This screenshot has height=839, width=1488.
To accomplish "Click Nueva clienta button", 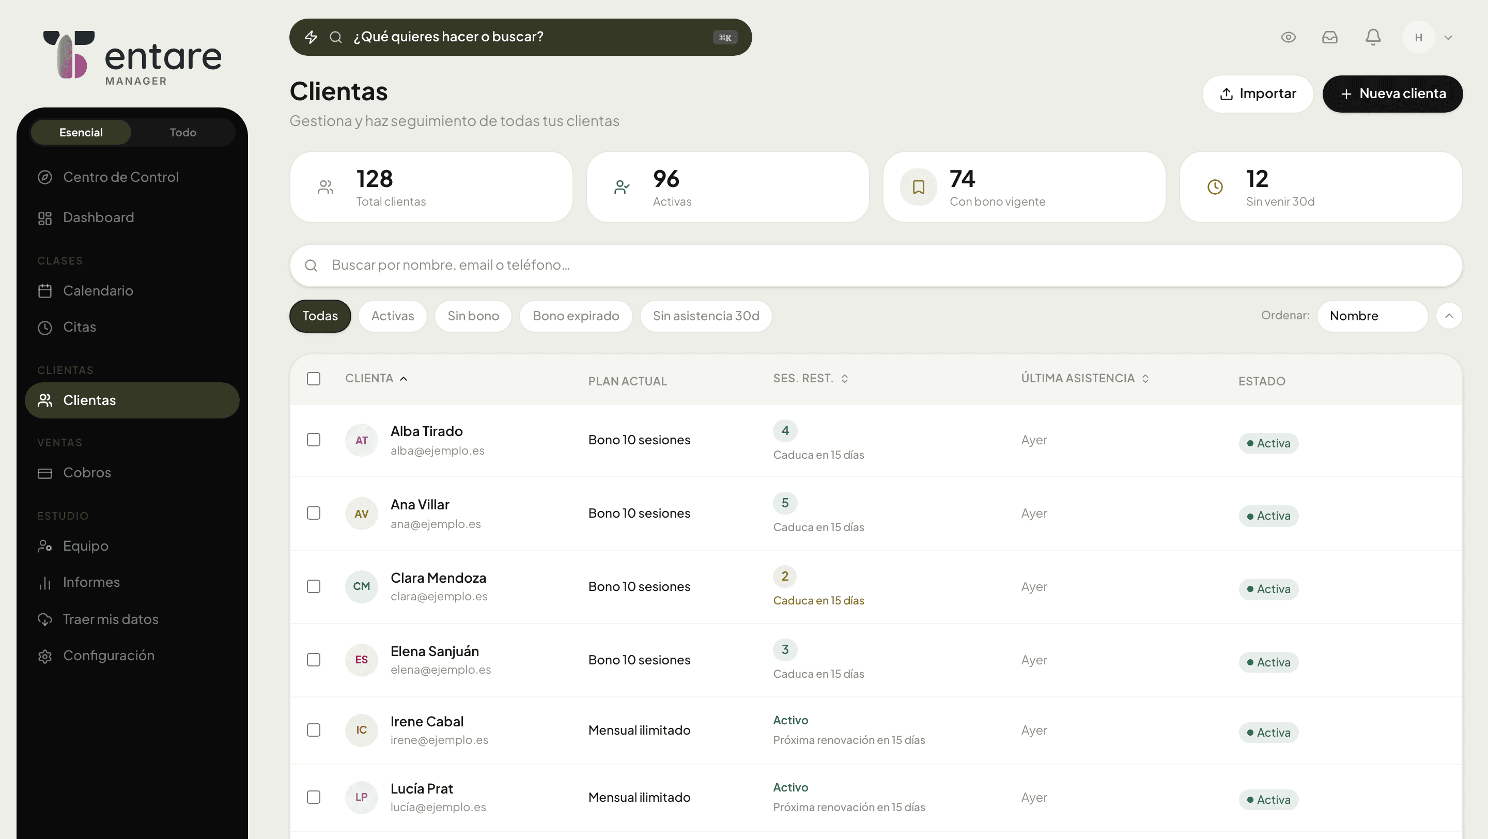I will (x=1393, y=94).
